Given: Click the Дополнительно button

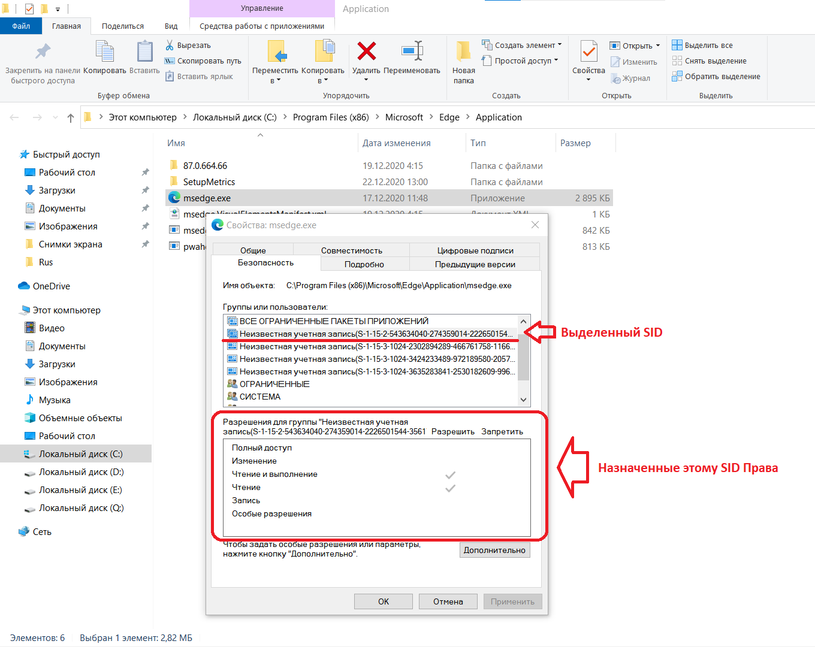Looking at the screenshot, I should pos(494,550).
